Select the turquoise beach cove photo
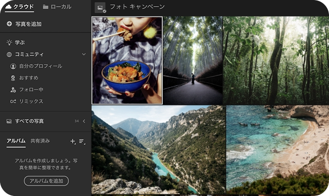 pos(278,150)
